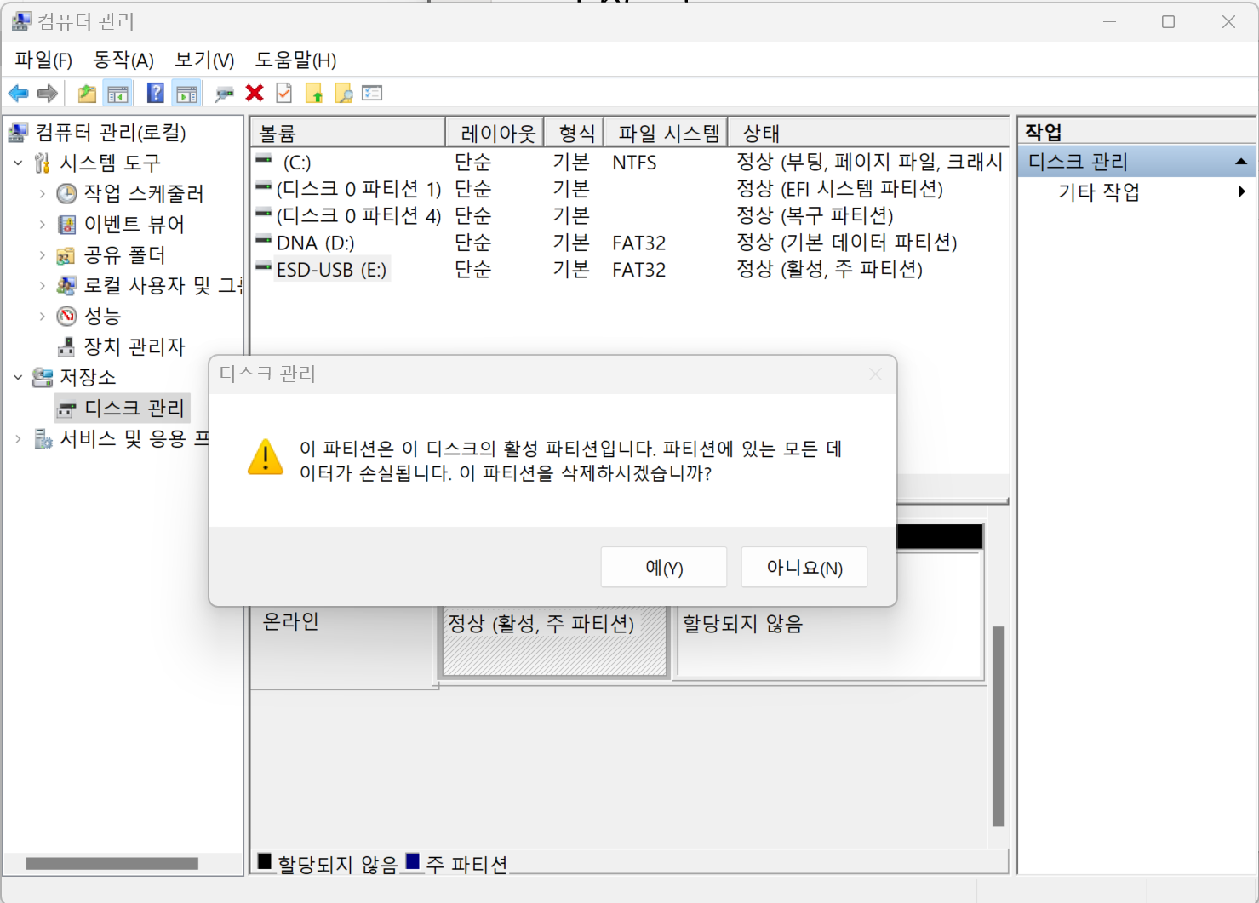This screenshot has width=1259, height=903.
Task: Click the Storage (저장소) icon in tree
Action: pyautogui.click(x=43, y=377)
